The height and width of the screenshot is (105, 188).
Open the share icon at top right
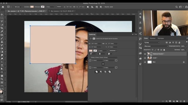(x=186, y=7)
